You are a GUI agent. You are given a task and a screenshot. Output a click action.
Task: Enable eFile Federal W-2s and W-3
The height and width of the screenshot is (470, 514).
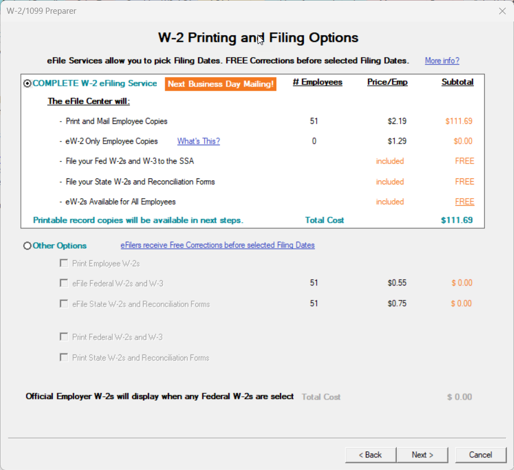[x=64, y=283]
